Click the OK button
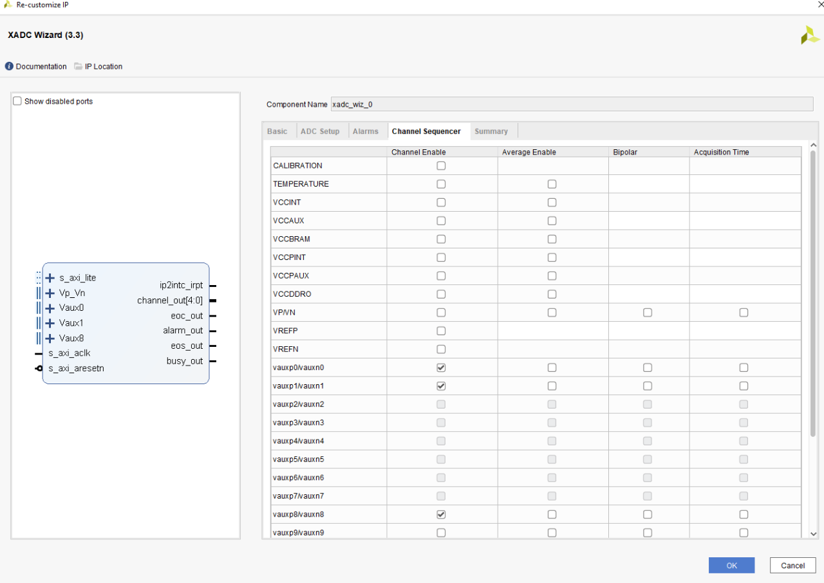 click(731, 566)
